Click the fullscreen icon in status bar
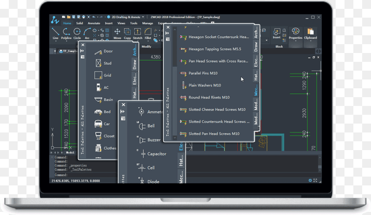 click(x=315, y=180)
